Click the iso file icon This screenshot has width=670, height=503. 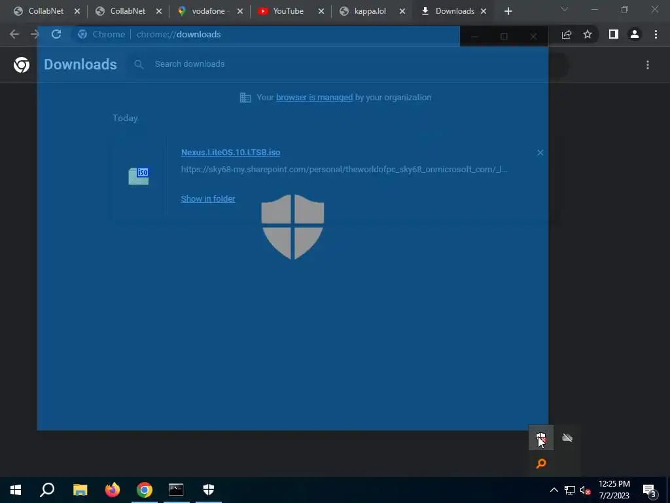tap(139, 176)
